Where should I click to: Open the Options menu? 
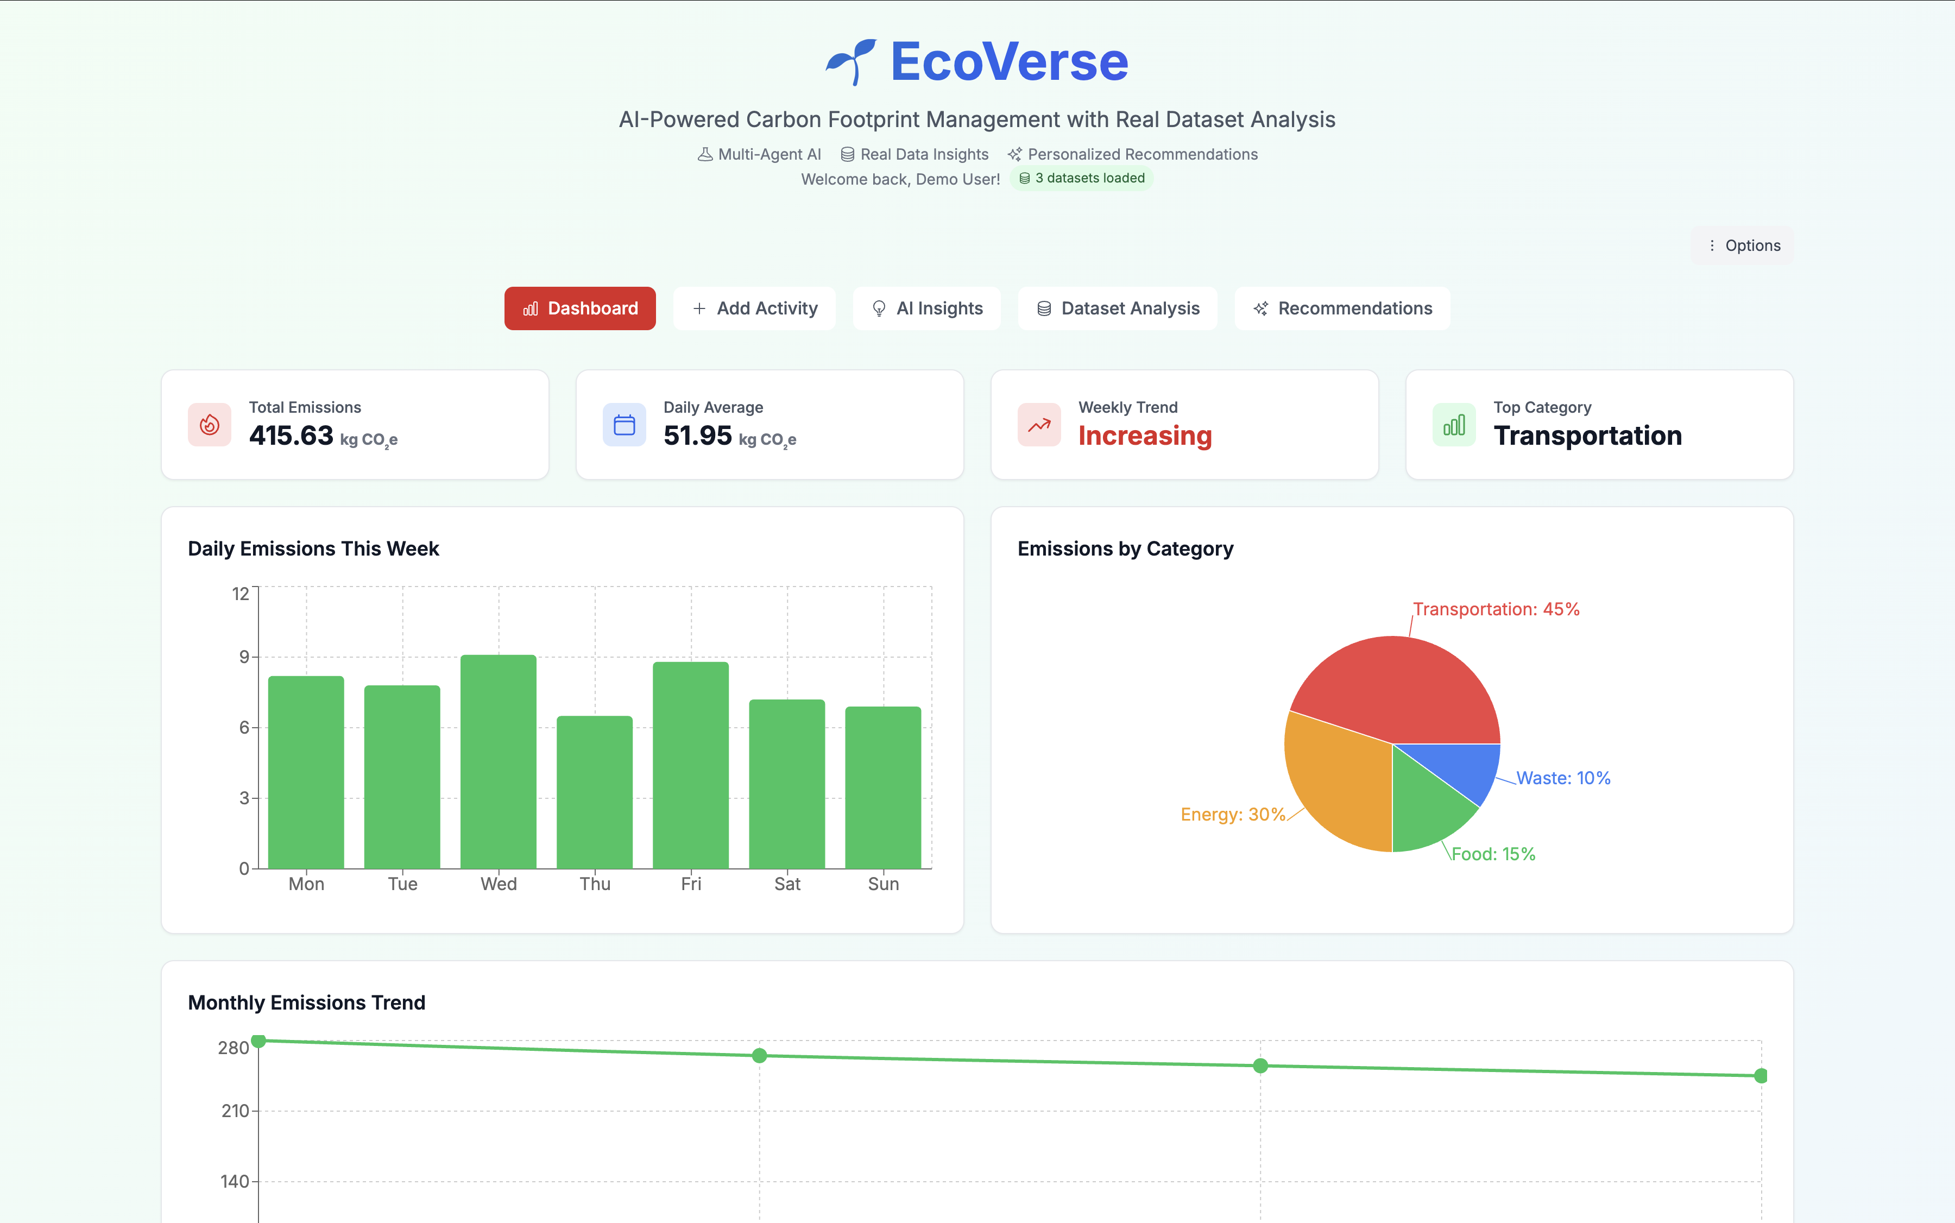(1742, 246)
